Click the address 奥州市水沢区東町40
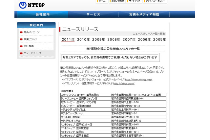The width and height of the screenshot is (210, 140). 138,121
